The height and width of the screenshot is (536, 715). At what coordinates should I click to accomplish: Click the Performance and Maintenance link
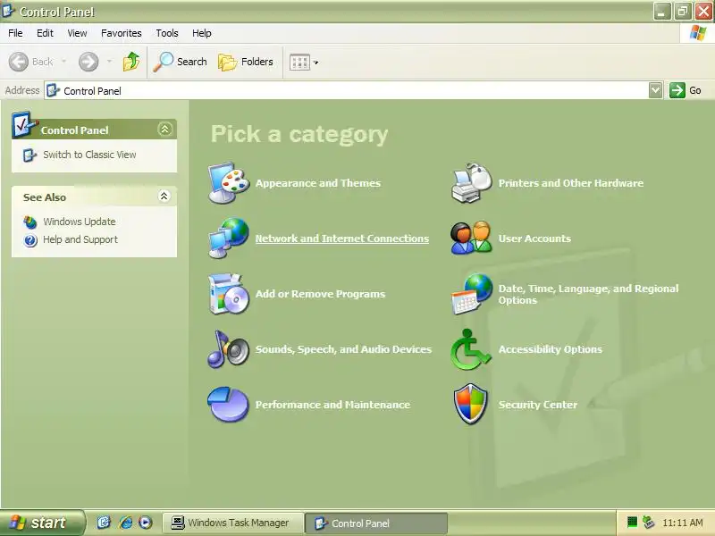coord(332,405)
